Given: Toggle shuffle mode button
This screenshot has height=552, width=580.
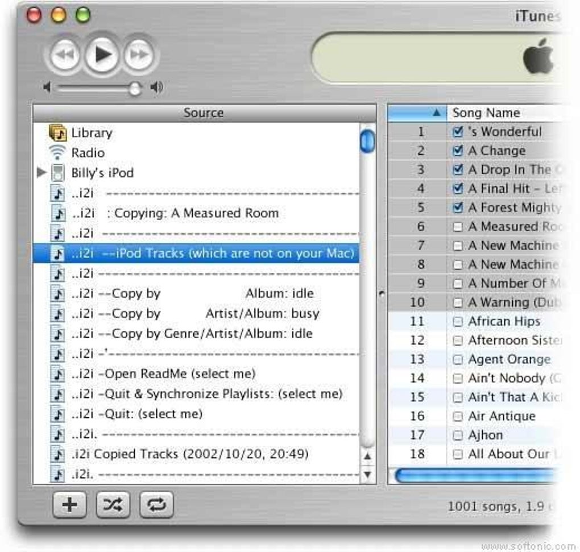Looking at the screenshot, I should click(x=113, y=504).
